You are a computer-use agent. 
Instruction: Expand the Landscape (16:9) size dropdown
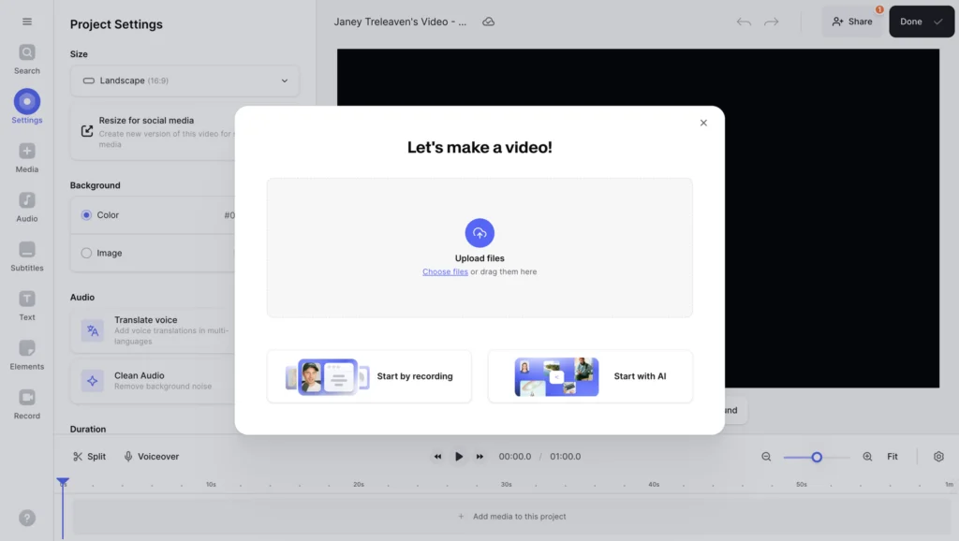[184, 80]
